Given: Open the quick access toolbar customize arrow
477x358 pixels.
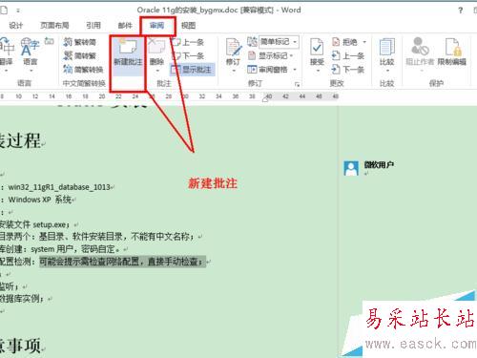Looking at the screenshot, I should (x=18, y=11).
